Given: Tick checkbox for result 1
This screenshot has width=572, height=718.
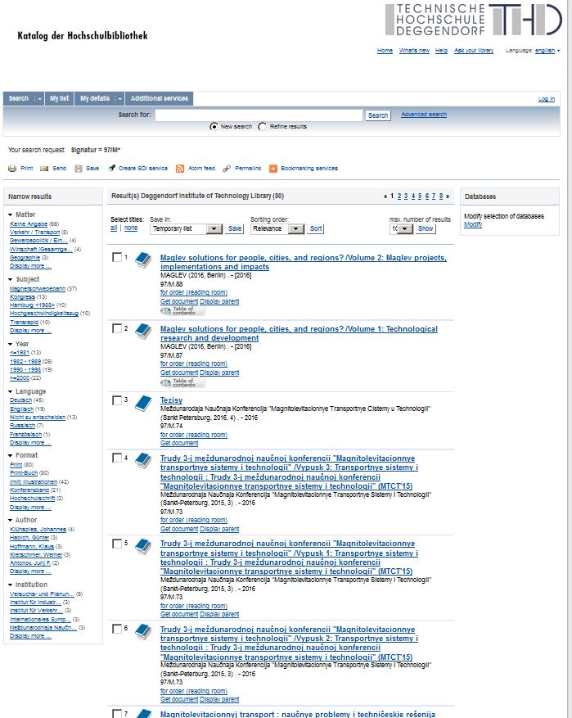Looking at the screenshot, I should tap(117, 257).
